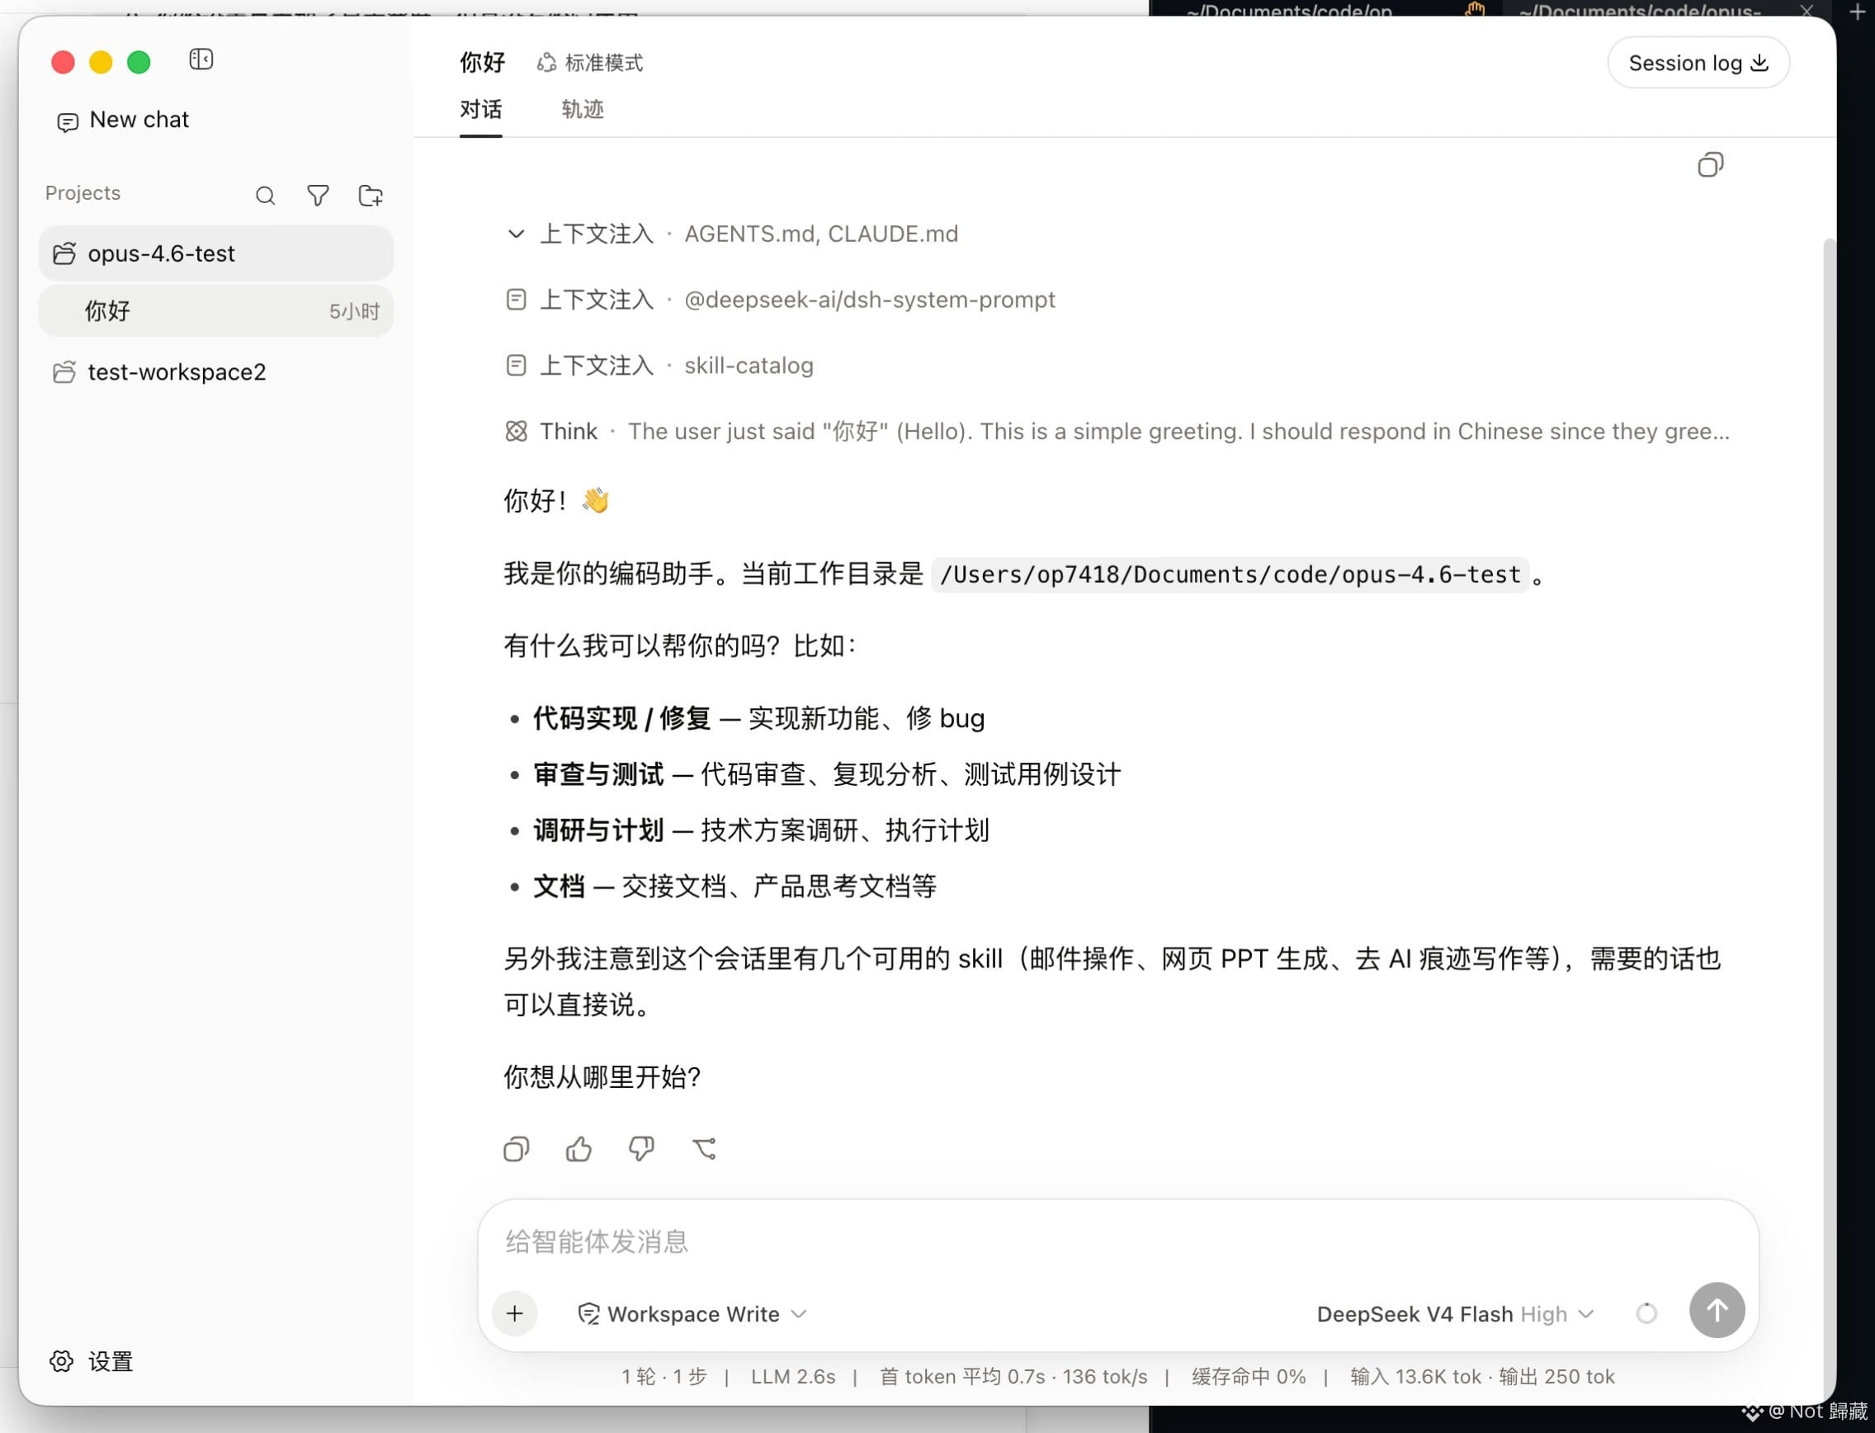Click document icon for dsh-system-prompt injection

coord(516,300)
